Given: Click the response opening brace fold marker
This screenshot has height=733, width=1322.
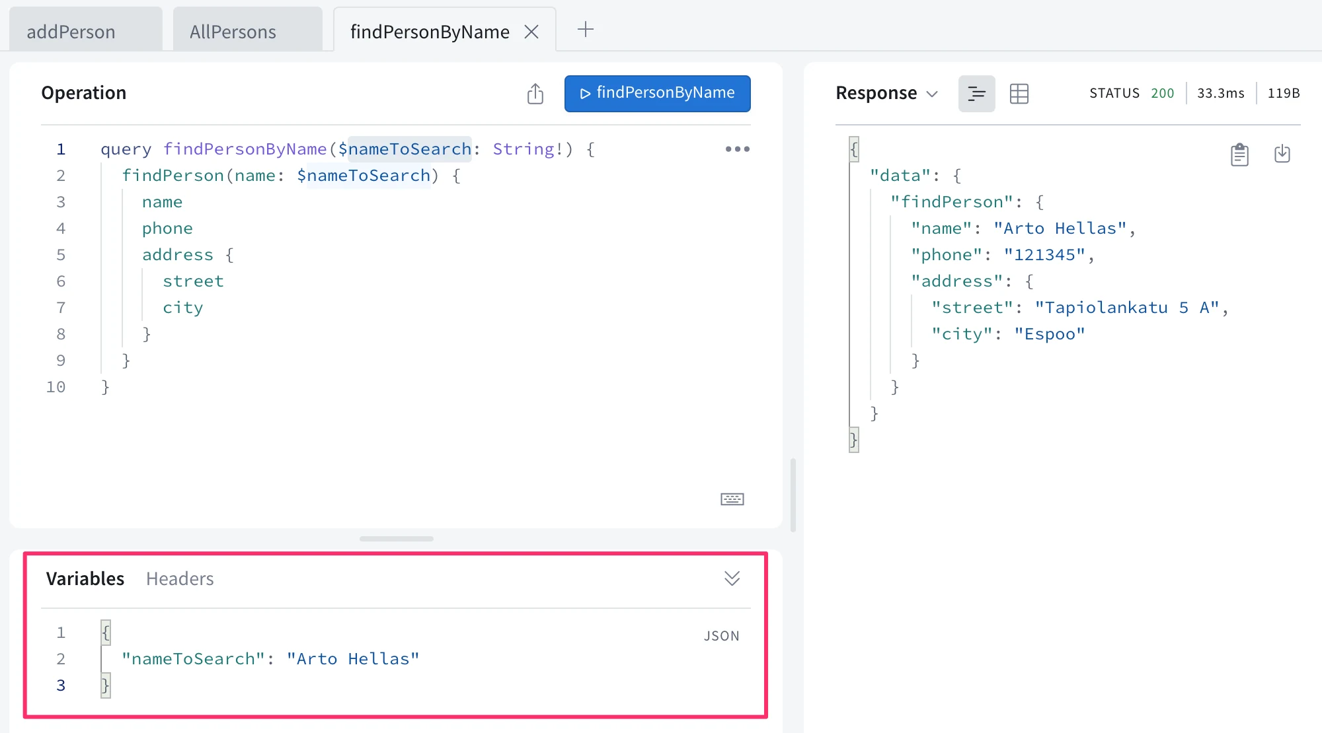Looking at the screenshot, I should pyautogui.click(x=854, y=149).
